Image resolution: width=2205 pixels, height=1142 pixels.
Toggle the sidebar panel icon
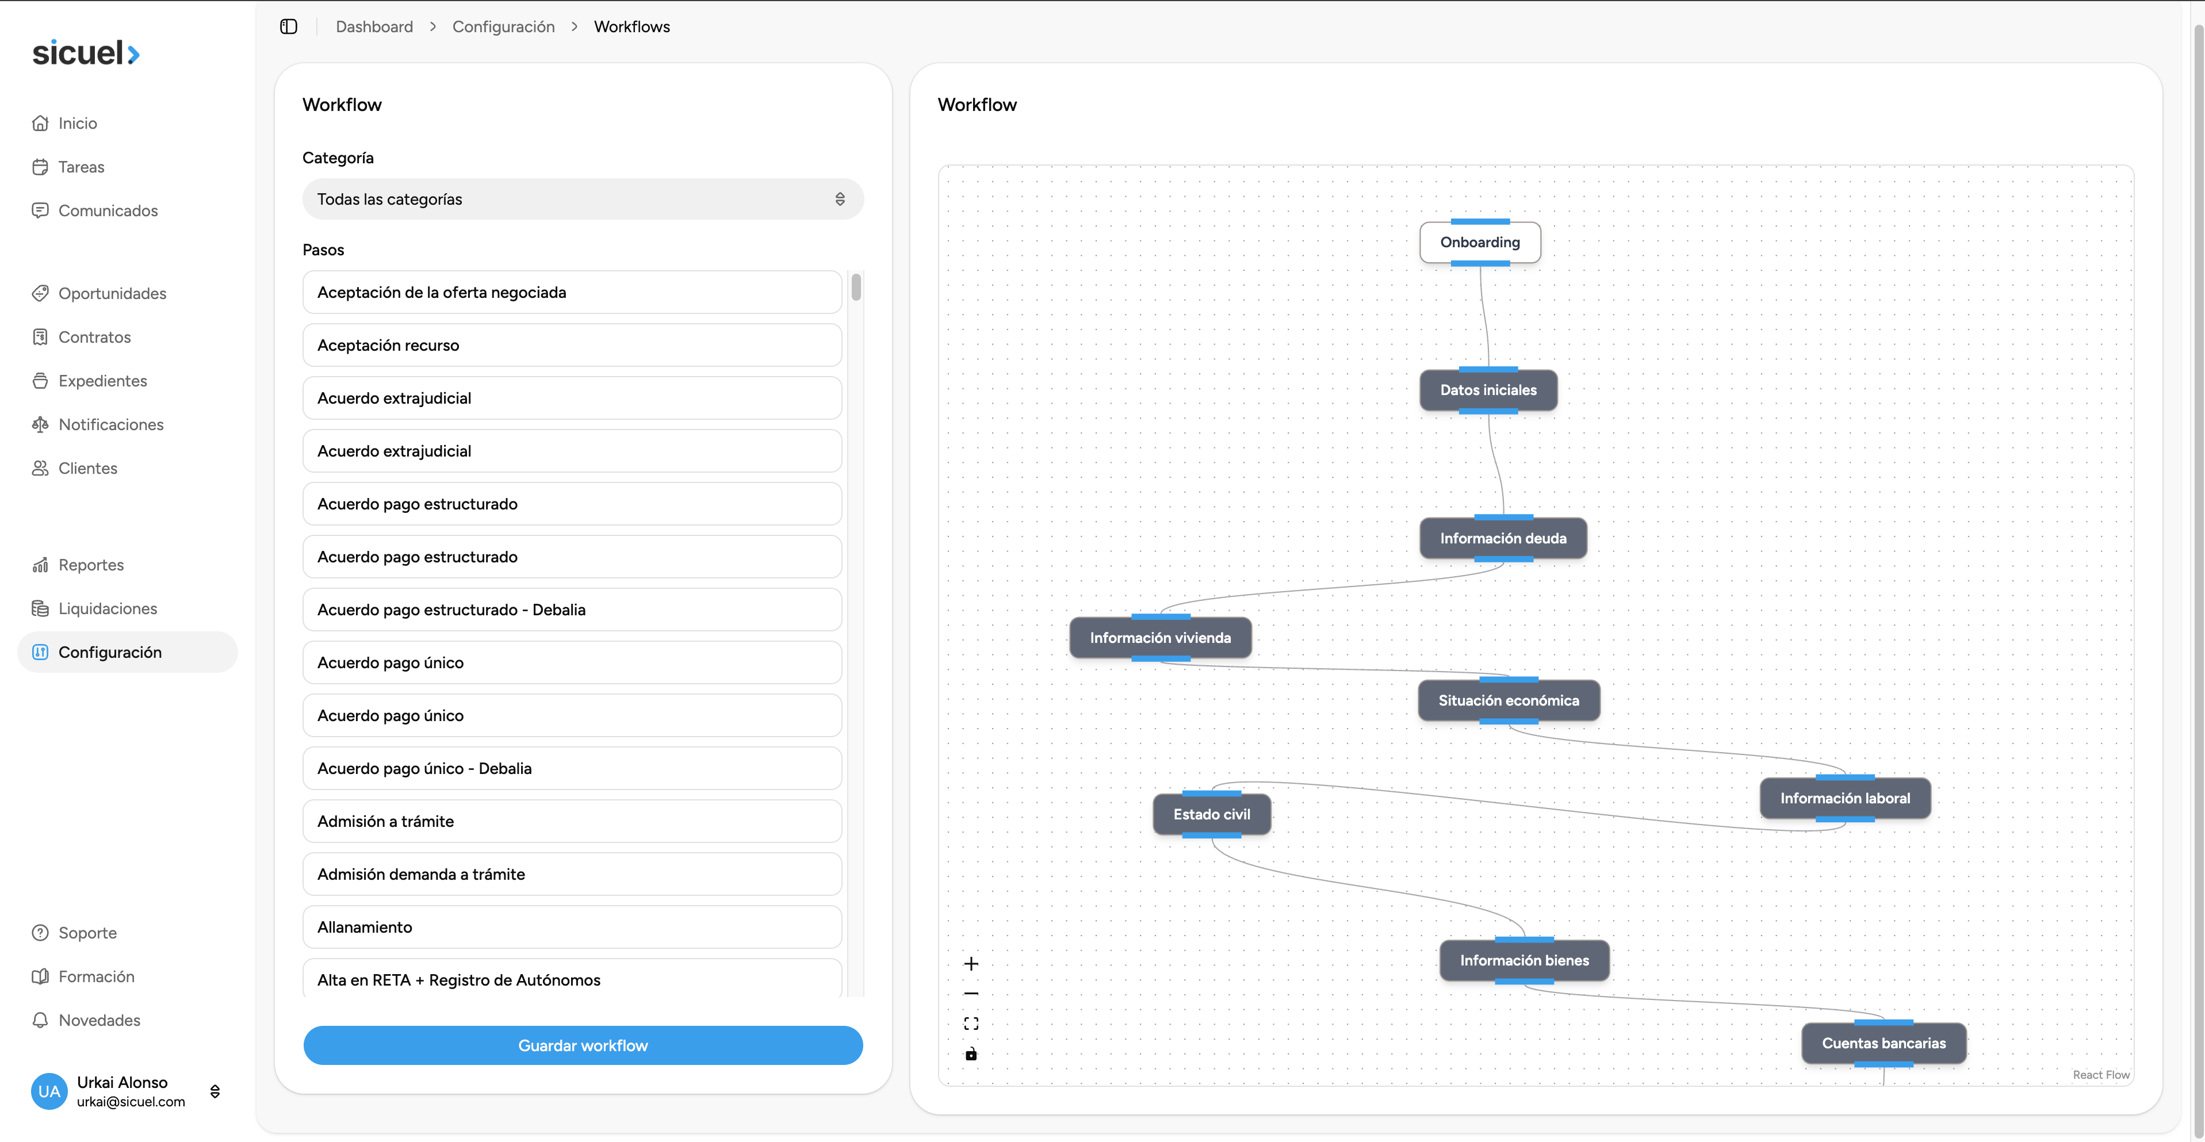[x=289, y=26]
